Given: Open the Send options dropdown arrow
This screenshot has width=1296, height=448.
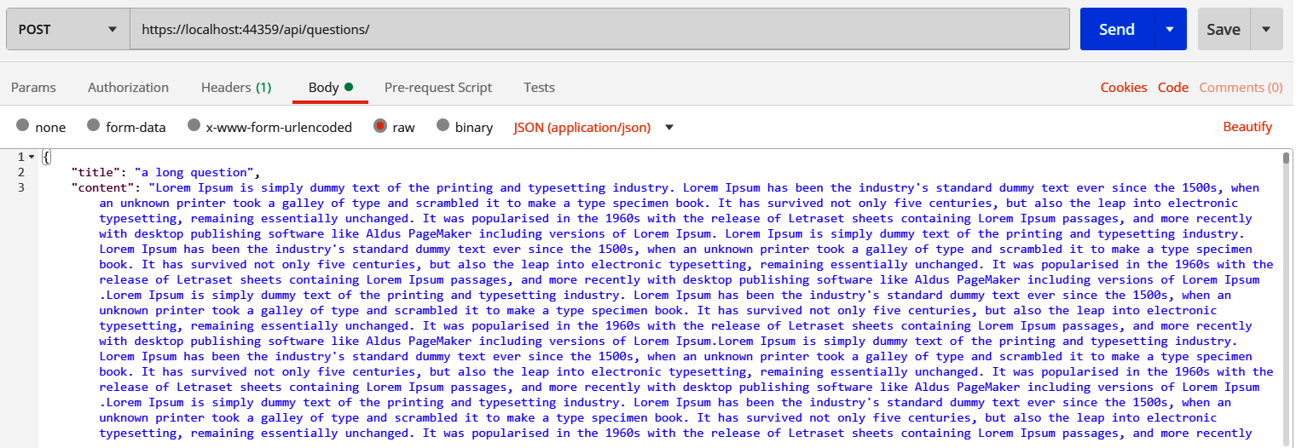Looking at the screenshot, I should pyautogui.click(x=1170, y=30).
